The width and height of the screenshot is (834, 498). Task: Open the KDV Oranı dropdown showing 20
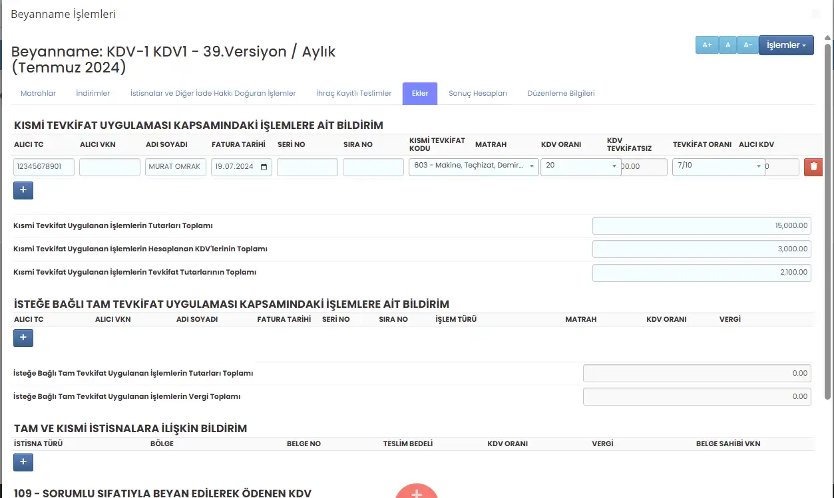click(614, 166)
